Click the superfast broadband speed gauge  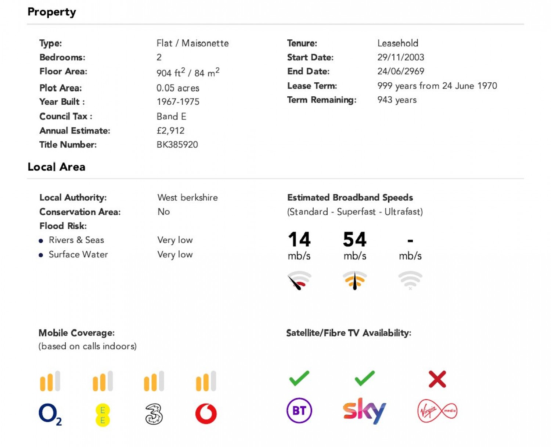click(355, 280)
